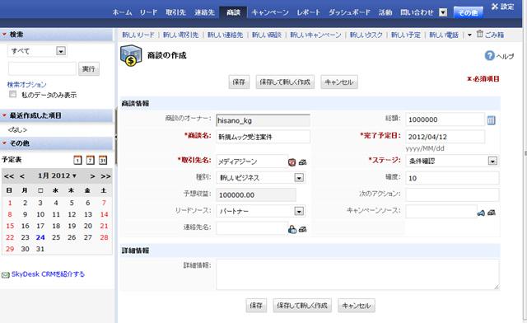527x323 pixels.
Task: Click the bottom 保存 button
Action: [256, 305]
